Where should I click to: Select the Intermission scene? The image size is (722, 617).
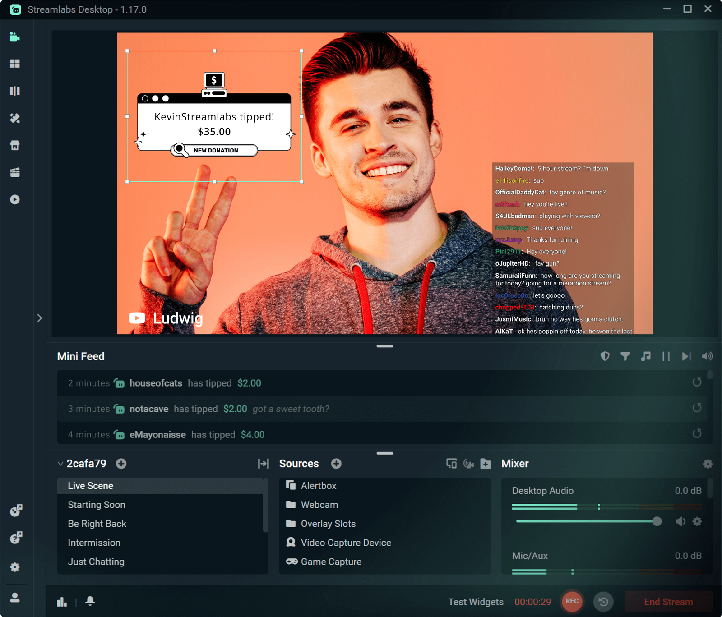coord(160,543)
